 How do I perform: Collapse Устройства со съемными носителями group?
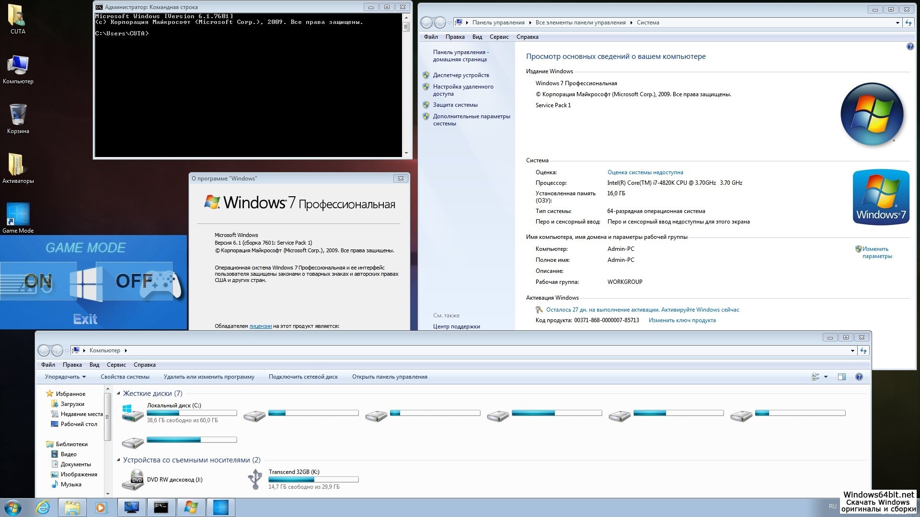tap(119, 460)
